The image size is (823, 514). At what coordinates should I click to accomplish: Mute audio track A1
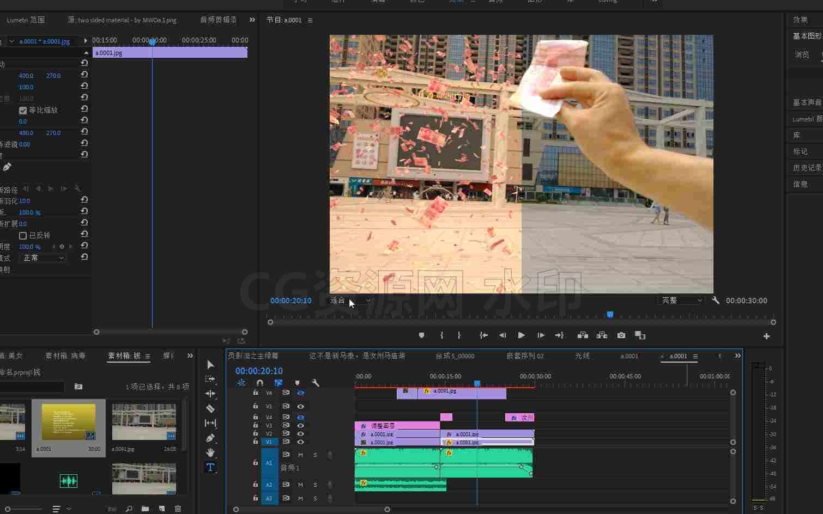point(300,455)
